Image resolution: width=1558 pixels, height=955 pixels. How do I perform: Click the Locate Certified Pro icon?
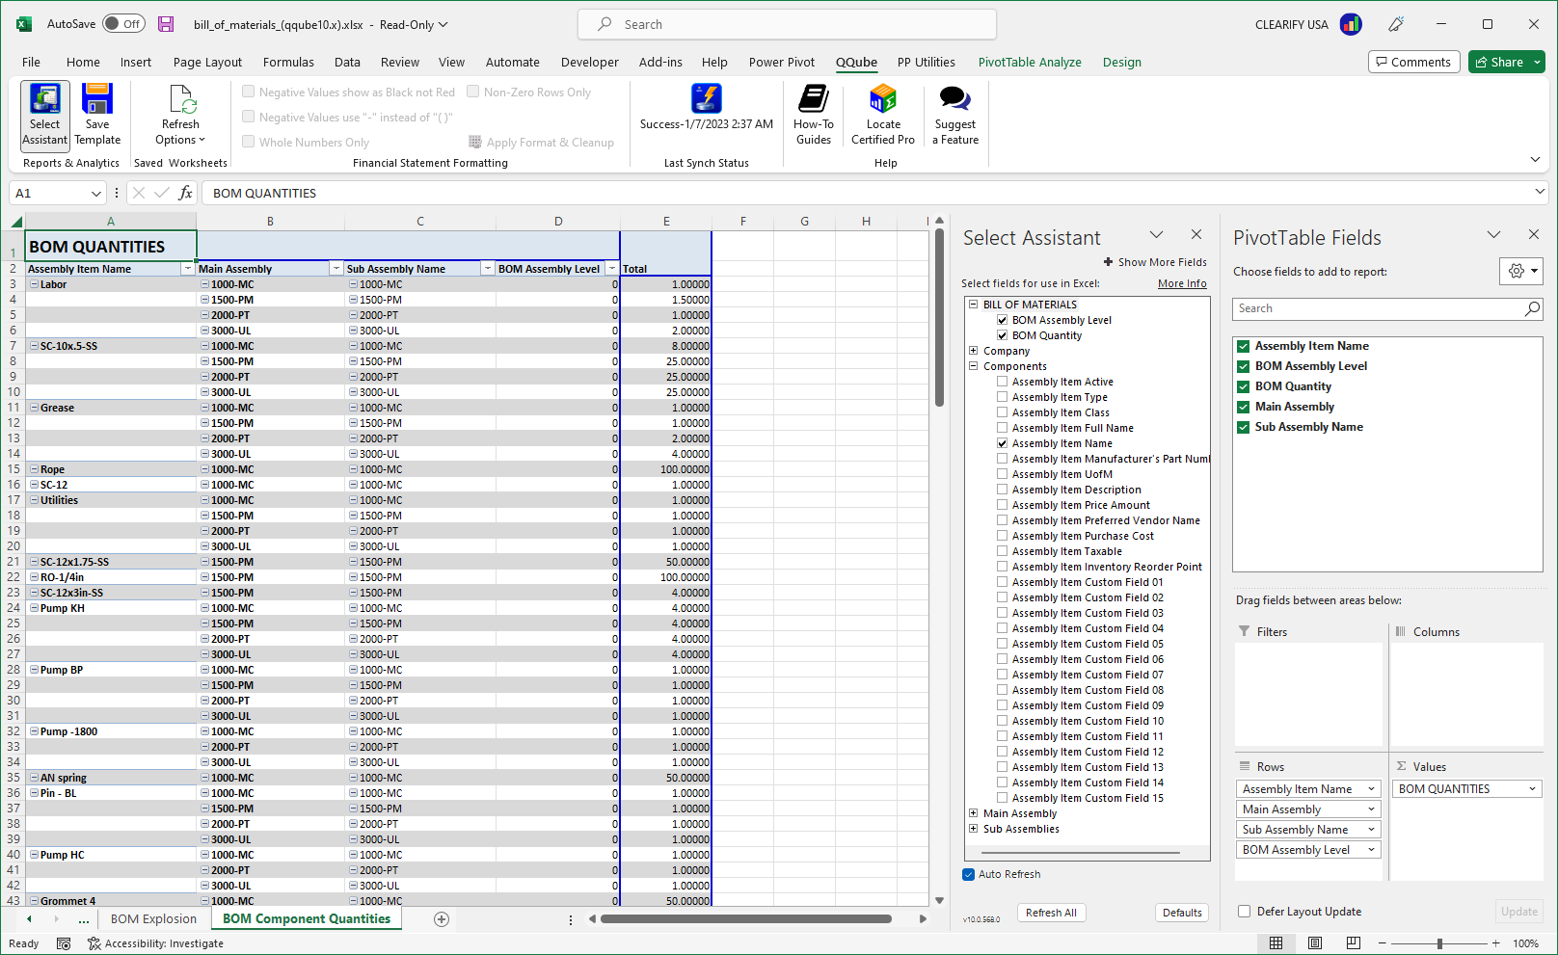click(x=882, y=114)
